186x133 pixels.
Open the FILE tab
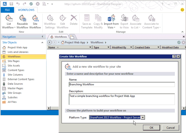[7, 10]
